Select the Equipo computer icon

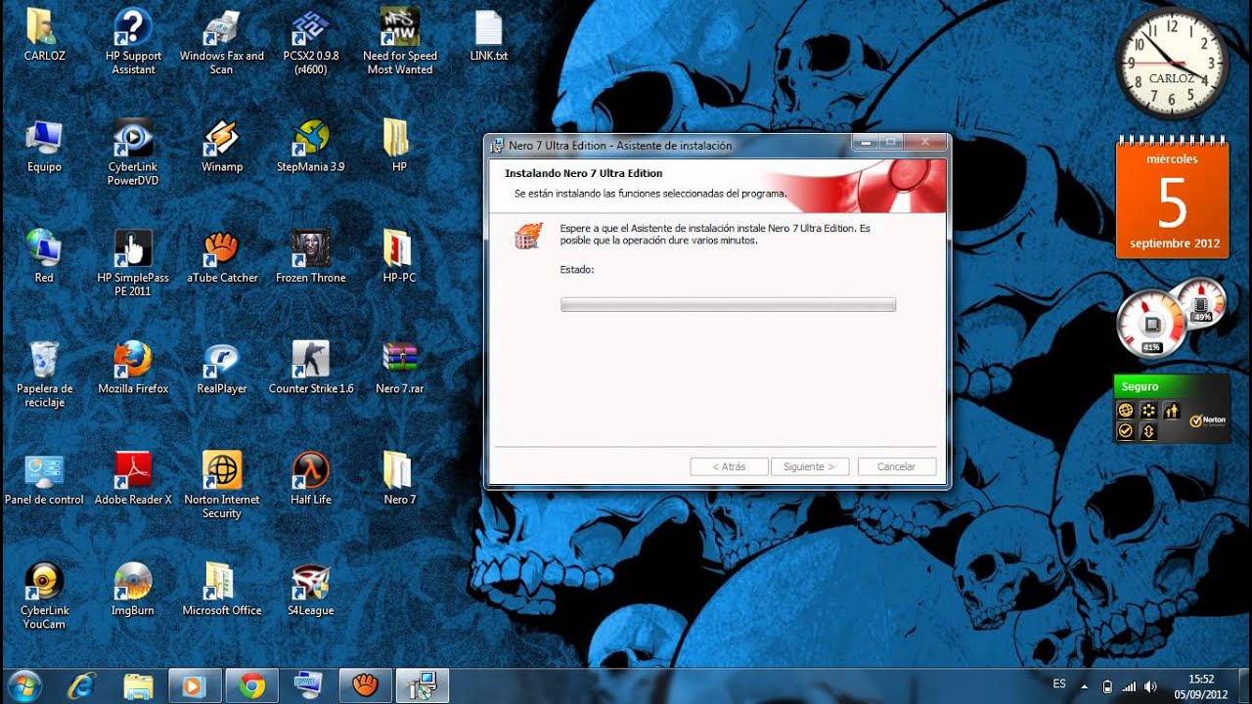pyautogui.click(x=44, y=146)
